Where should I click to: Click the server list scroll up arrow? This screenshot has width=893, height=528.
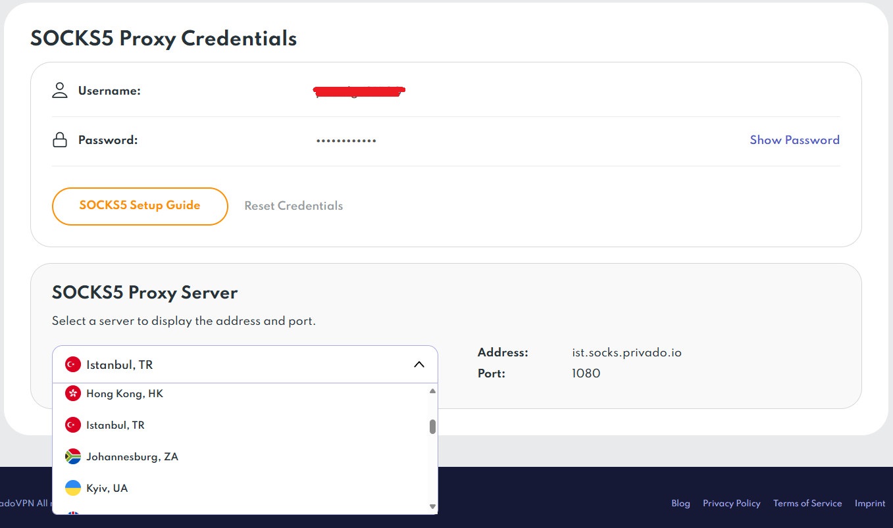pos(432,391)
